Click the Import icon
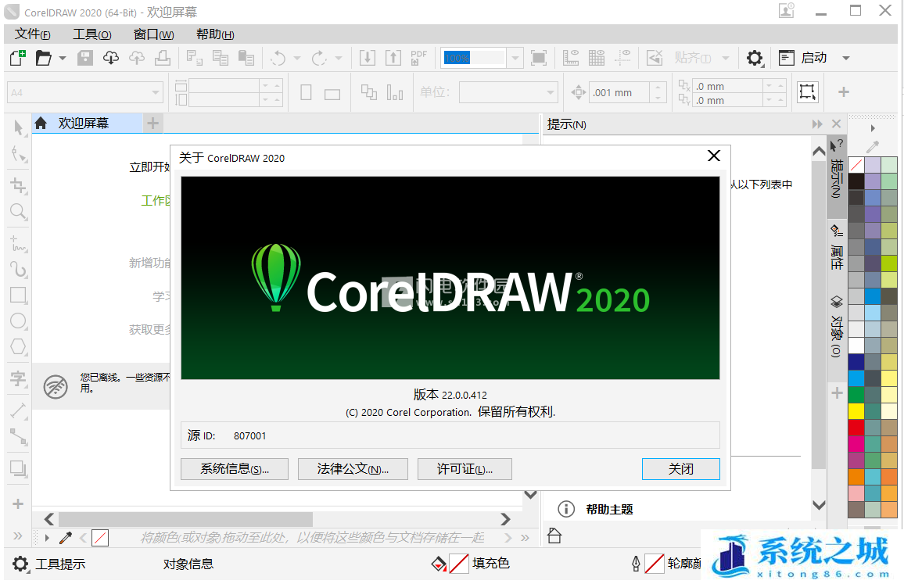The height and width of the screenshot is (584, 904). pyautogui.click(x=368, y=58)
